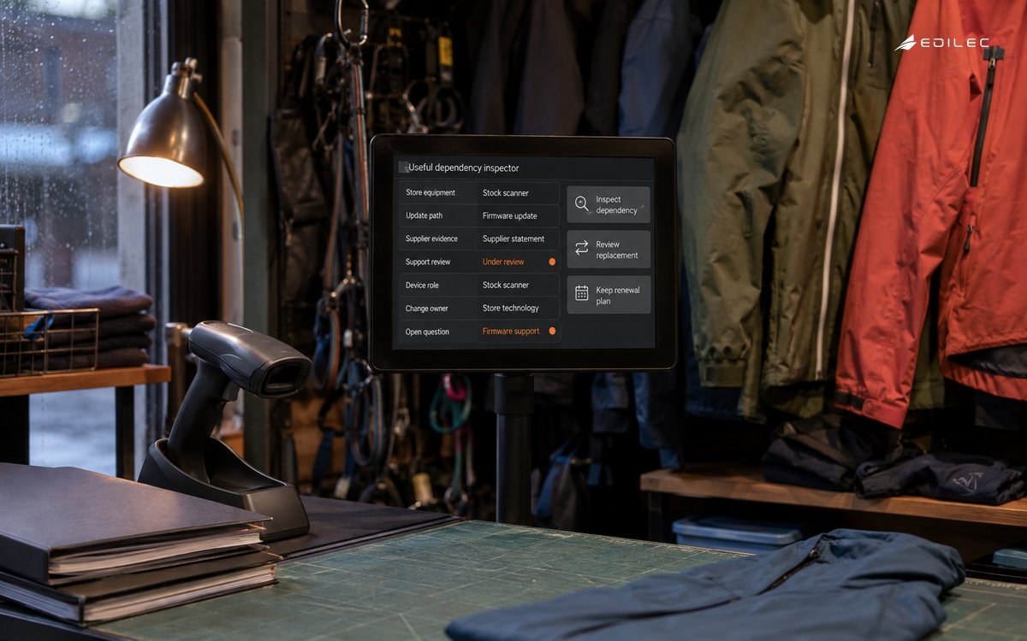
Task: Click the magnifier icon on Inspect dependency
Action: click(x=582, y=203)
